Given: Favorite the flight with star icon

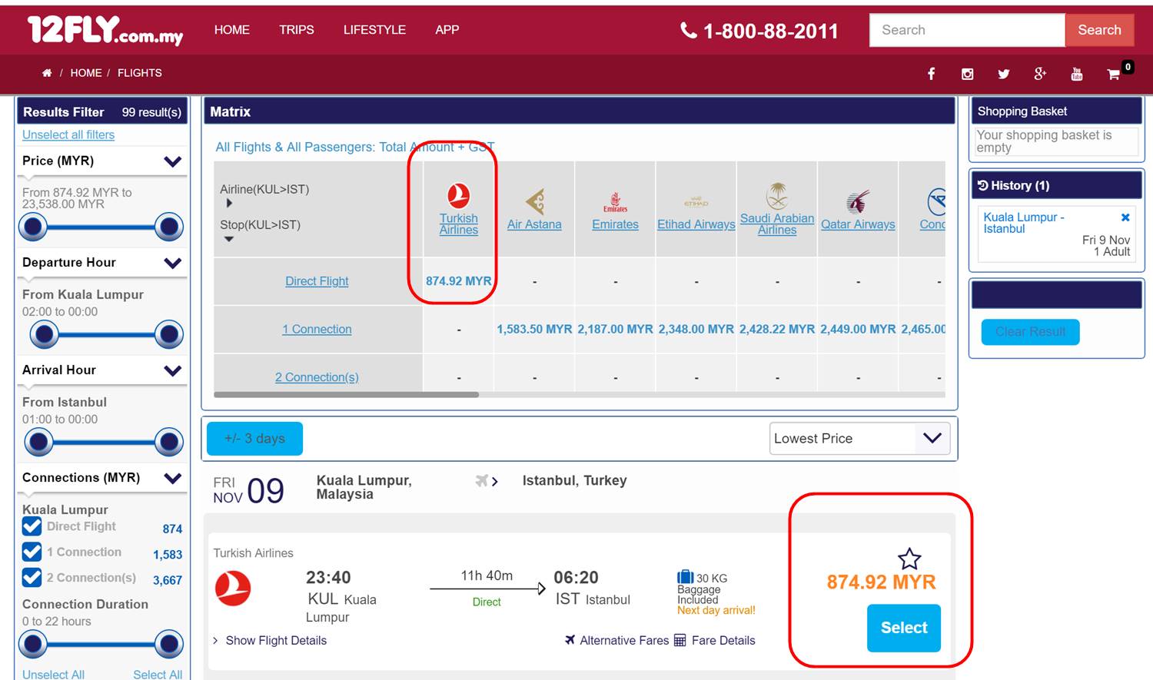Looking at the screenshot, I should pyautogui.click(x=909, y=559).
